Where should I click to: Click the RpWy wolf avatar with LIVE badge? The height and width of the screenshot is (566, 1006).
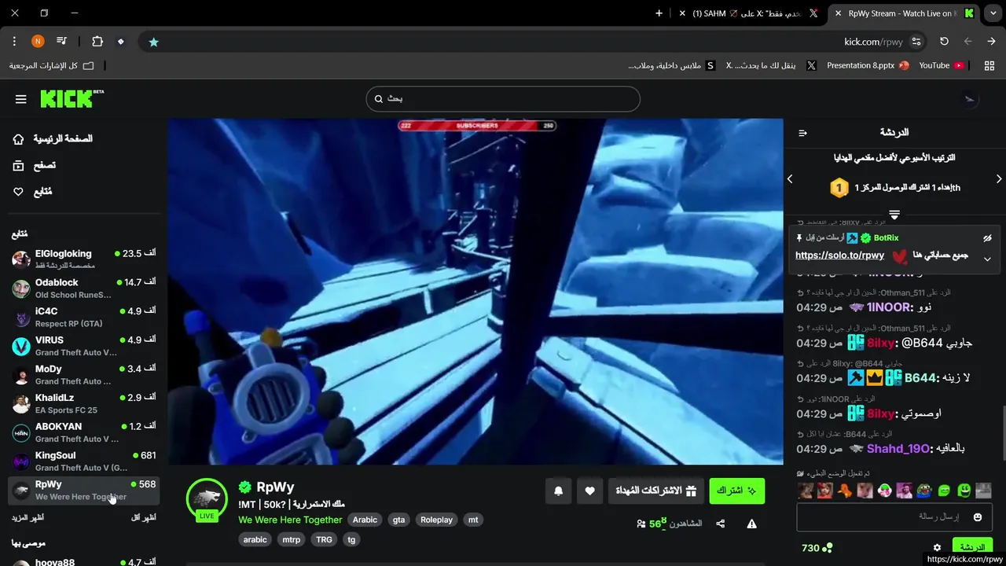207,500
